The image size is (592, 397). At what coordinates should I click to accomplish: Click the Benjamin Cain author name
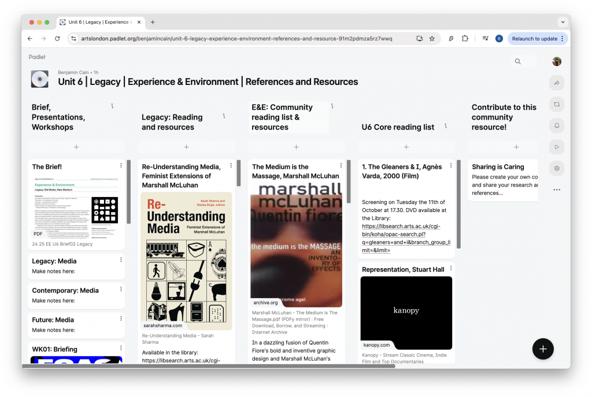(x=73, y=72)
